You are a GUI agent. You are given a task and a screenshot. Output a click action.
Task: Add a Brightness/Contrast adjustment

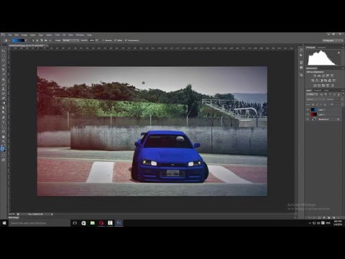[x=314, y=76]
